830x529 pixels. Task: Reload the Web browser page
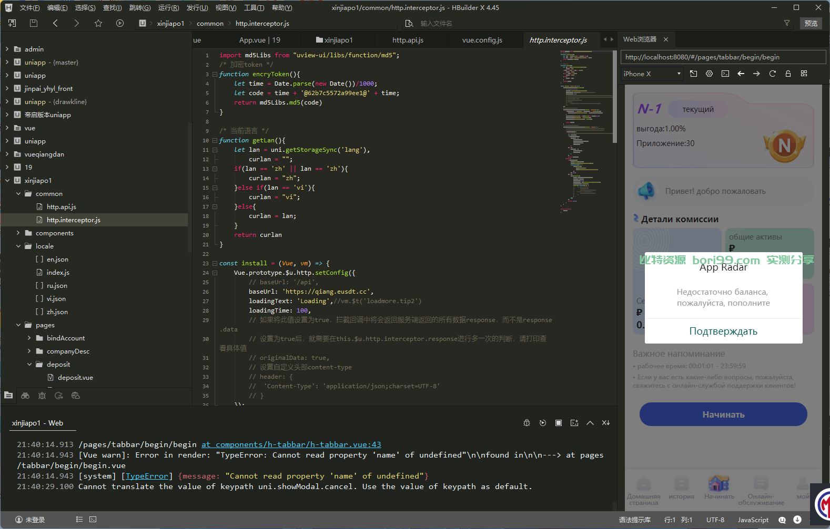pyautogui.click(x=772, y=74)
